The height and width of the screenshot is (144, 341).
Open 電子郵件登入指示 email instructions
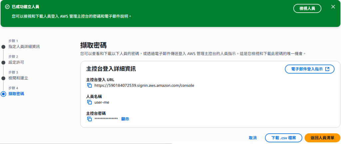309,69
